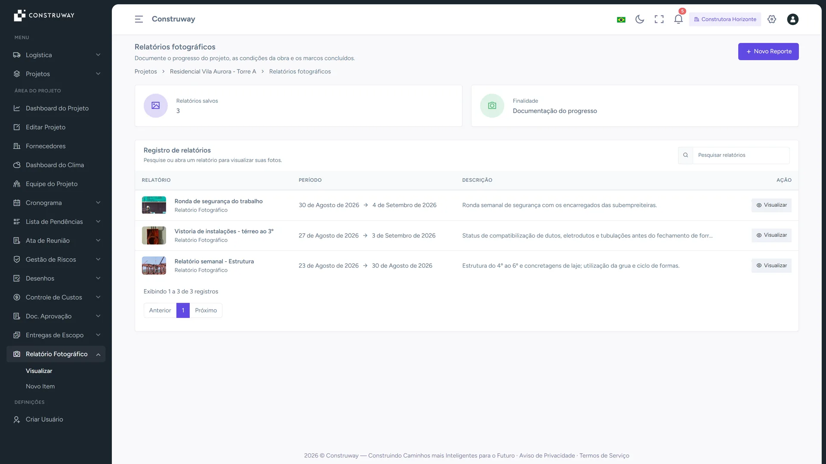Open the settings gear icon
Screen dimensions: 826x464
tap(772, 19)
